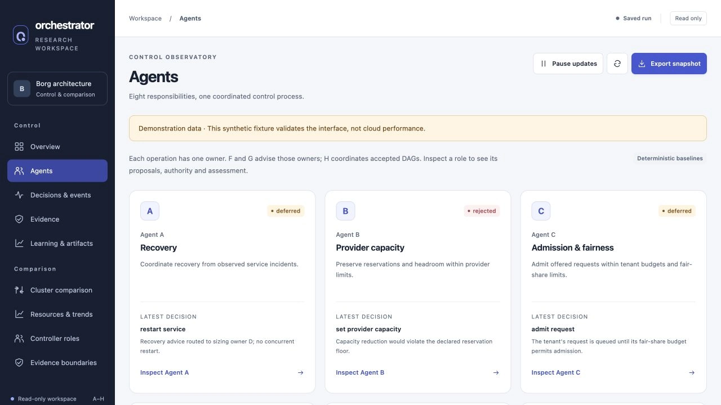
Task: Click the deferred status on Agent C
Action: (677, 211)
